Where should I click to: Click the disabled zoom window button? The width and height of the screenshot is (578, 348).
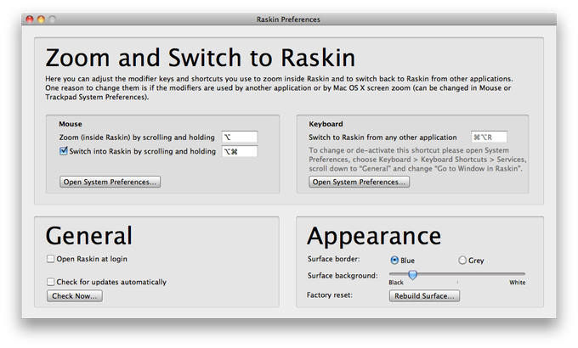53,20
